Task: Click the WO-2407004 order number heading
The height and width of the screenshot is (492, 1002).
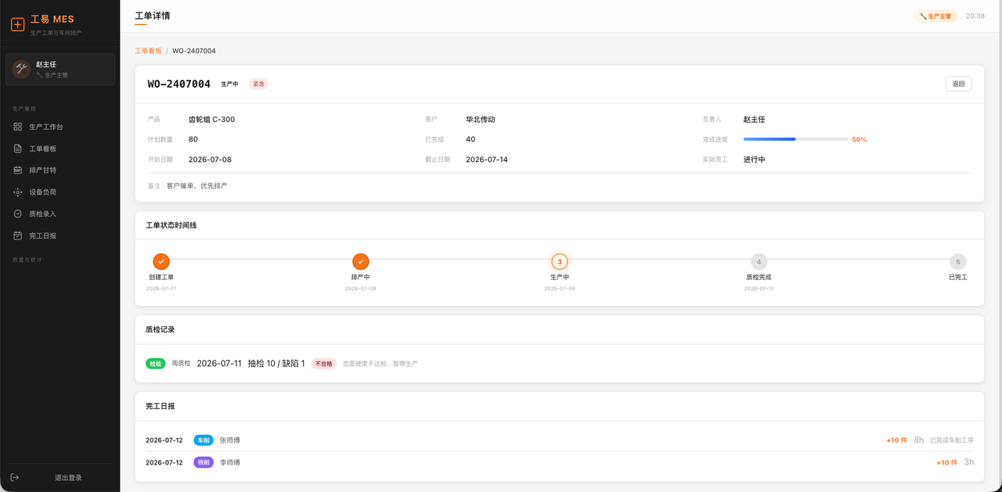Action: pos(179,84)
